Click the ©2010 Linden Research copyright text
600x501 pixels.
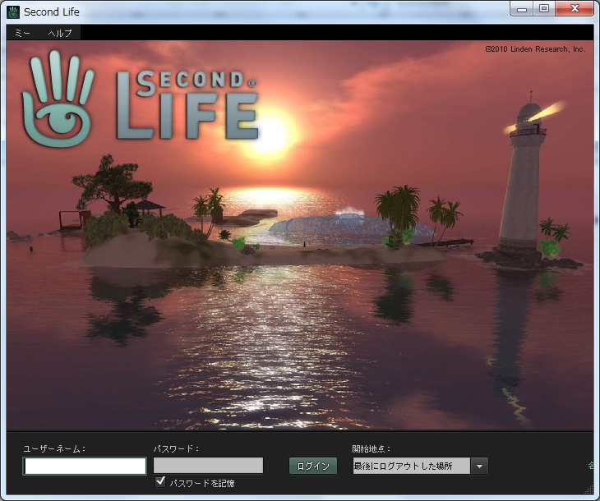click(x=534, y=49)
